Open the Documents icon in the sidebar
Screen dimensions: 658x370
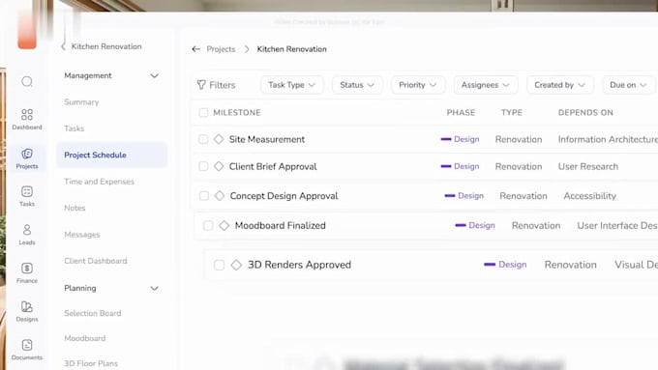point(27,350)
